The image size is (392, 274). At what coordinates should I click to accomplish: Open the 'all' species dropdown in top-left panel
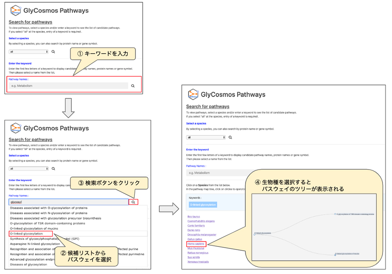29,52
